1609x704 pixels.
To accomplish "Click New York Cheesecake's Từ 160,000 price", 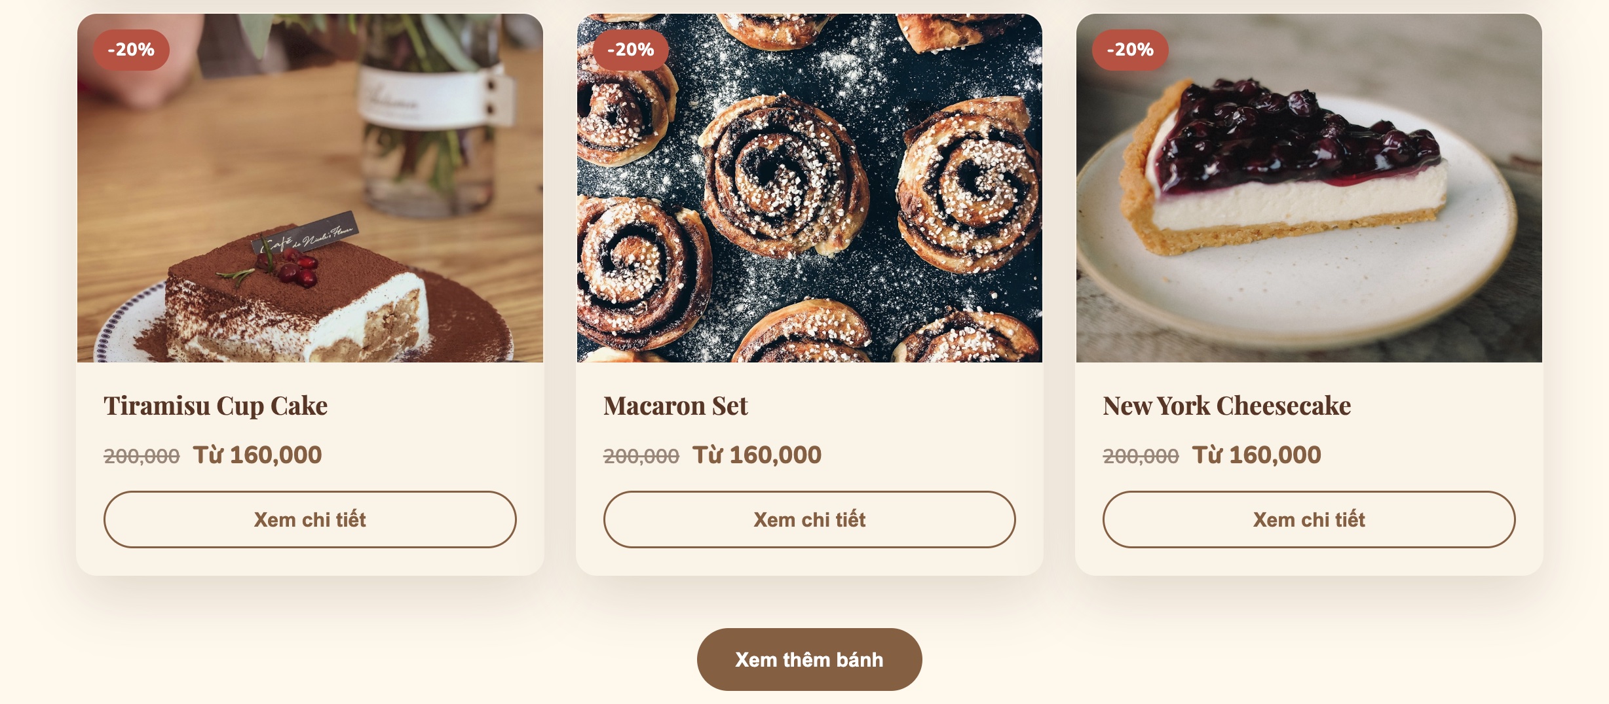I will click(1257, 455).
